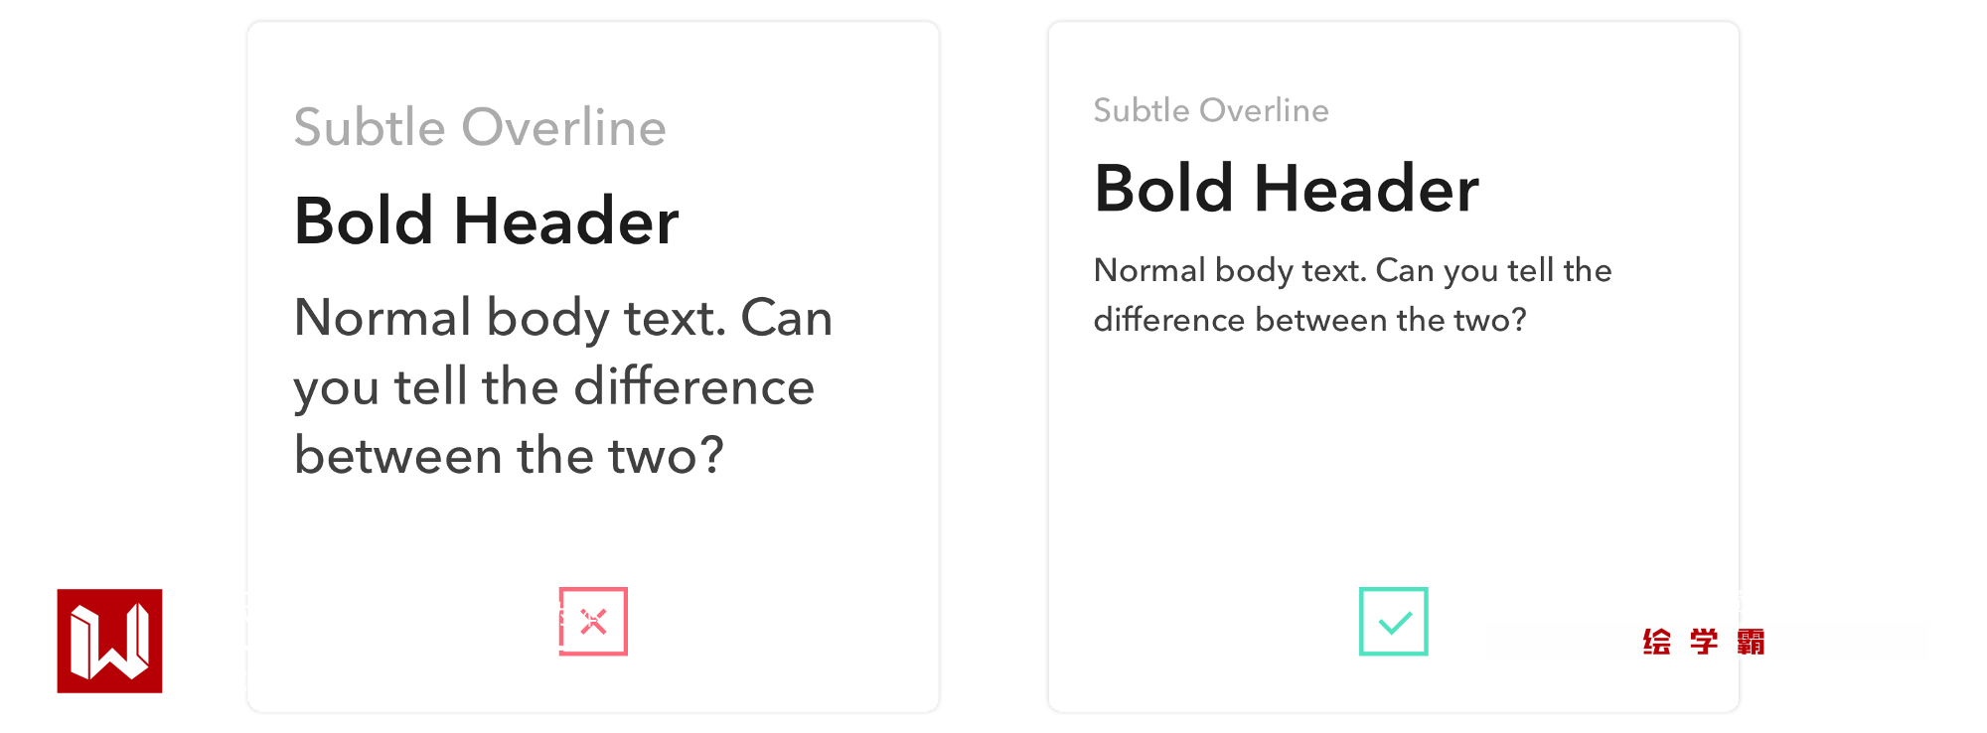Click the red 绘学霸 watermark text
This screenshot has width=1987, height=733.
pos(1703,642)
